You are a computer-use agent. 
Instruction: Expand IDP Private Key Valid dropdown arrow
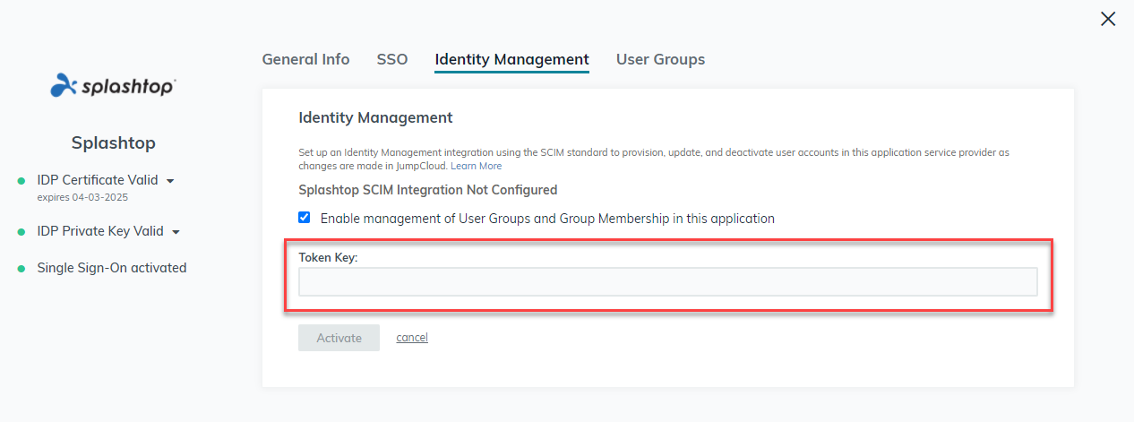[176, 232]
